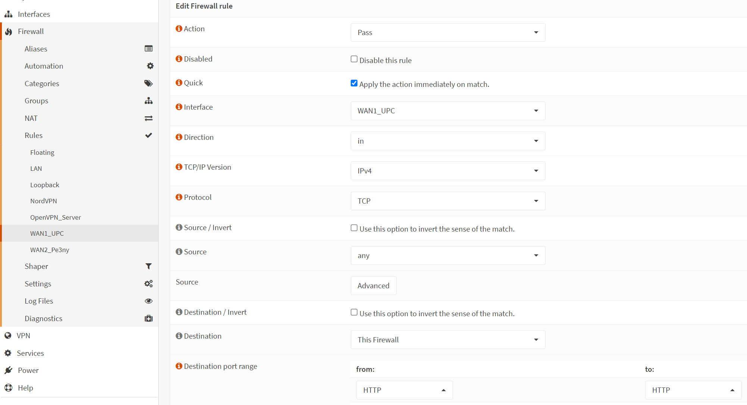
Task: Open Log Files via the eye icon
Action: [149, 301]
